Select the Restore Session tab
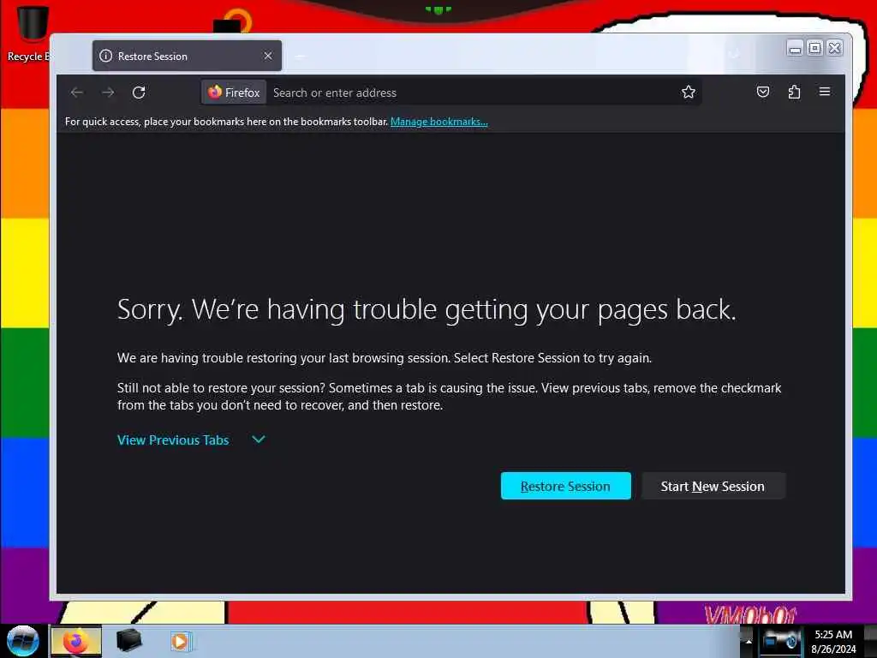877x658 pixels. tap(187, 56)
